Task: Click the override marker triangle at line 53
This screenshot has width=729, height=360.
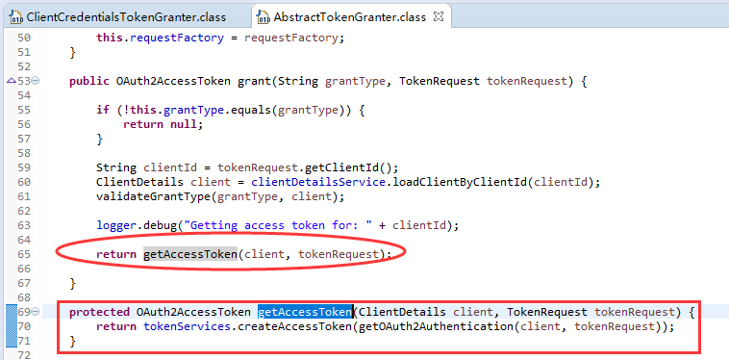Action: pyautogui.click(x=12, y=81)
